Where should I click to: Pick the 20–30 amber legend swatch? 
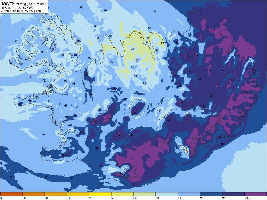click(56, 194)
